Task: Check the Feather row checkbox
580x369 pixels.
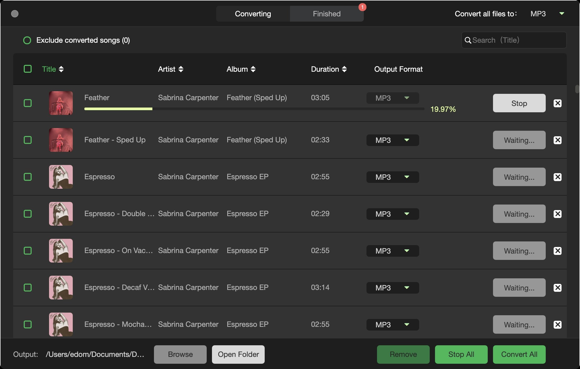Action: [x=28, y=103]
